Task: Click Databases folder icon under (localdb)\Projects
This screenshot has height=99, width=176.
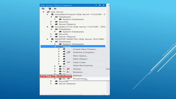Action: [x=56, y=17]
